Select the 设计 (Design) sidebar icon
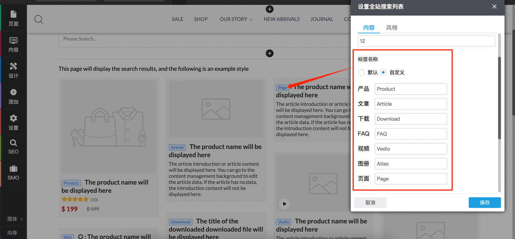The image size is (515, 239). point(13,70)
